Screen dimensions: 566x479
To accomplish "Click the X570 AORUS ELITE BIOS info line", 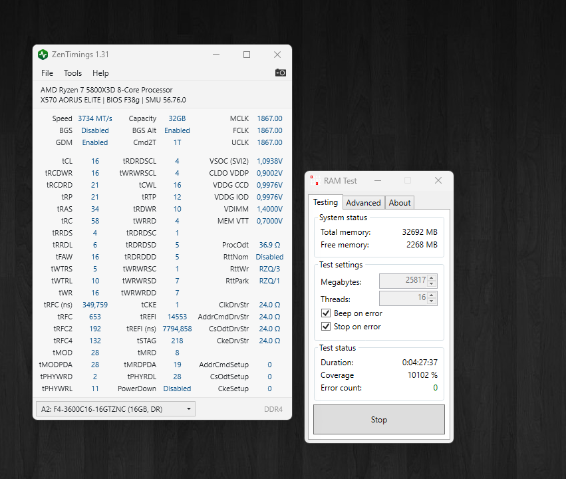I will coord(113,100).
